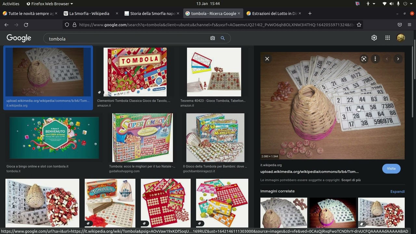Show next image with right chevron

[398, 59]
